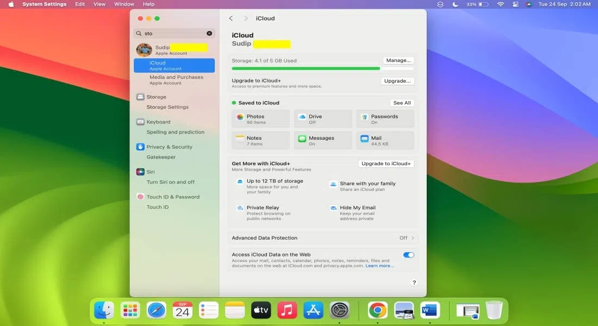Go forward using forward arrow
Image resolution: width=598 pixels, height=326 pixels.
246,18
